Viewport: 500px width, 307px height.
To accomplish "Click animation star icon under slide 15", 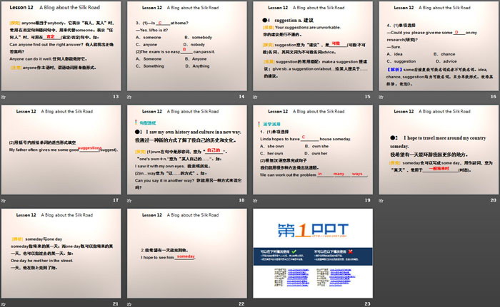I will (255, 97).
